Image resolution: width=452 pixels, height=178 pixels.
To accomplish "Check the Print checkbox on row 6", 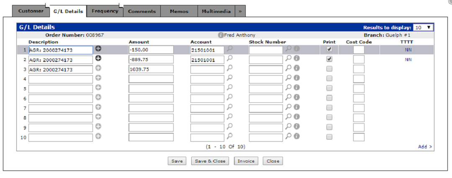I will 329,98.
